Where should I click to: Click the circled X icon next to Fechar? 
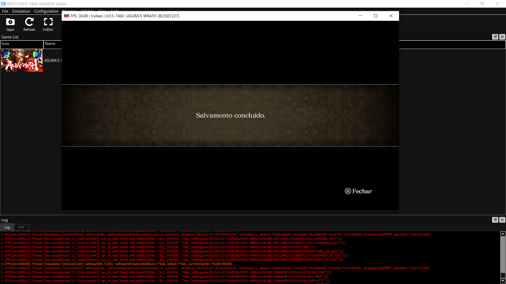348,191
